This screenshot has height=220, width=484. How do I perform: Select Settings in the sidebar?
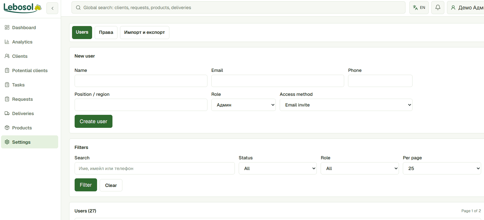click(29, 142)
